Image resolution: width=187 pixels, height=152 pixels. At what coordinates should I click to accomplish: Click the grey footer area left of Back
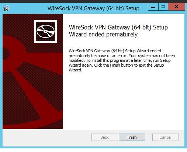pyautogui.click(x=47, y=137)
